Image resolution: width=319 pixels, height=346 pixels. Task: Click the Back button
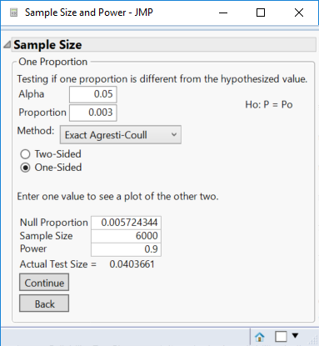click(44, 303)
